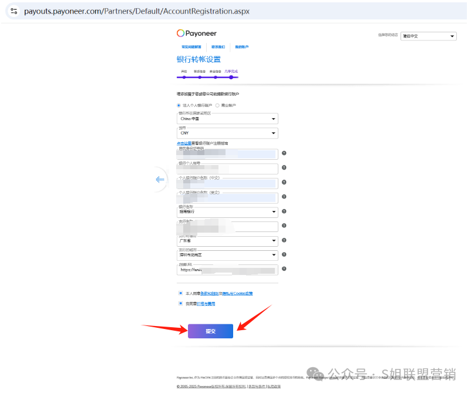This screenshot has width=471, height=393.
Task: Expand the 深圳市龙岗区 city dropdown
Action: click(227, 255)
